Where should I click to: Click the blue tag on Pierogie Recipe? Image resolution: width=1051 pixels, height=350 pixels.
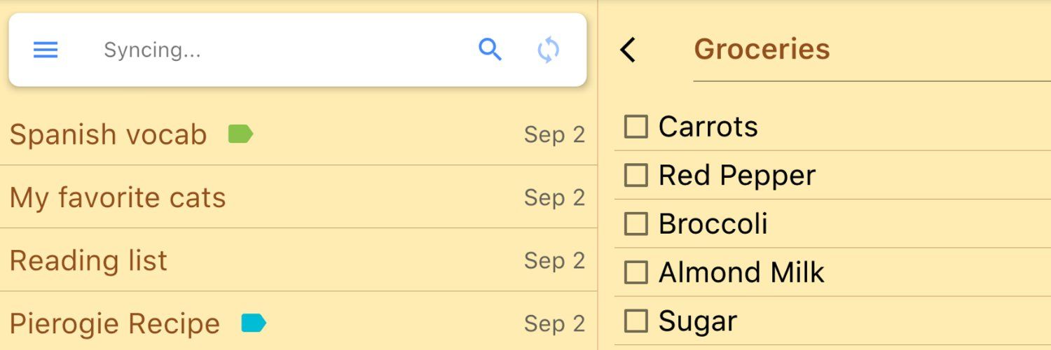(254, 323)
